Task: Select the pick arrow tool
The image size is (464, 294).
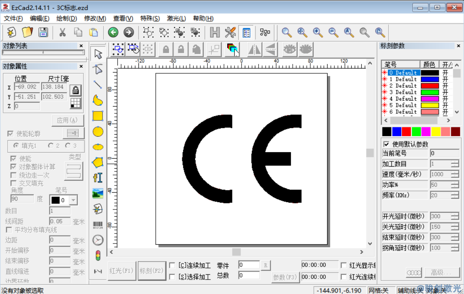Action: (98, 54)
